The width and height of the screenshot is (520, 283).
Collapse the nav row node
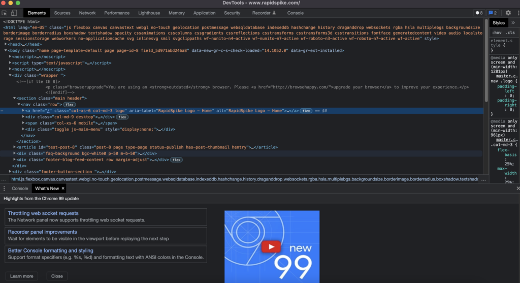point(19,105)
